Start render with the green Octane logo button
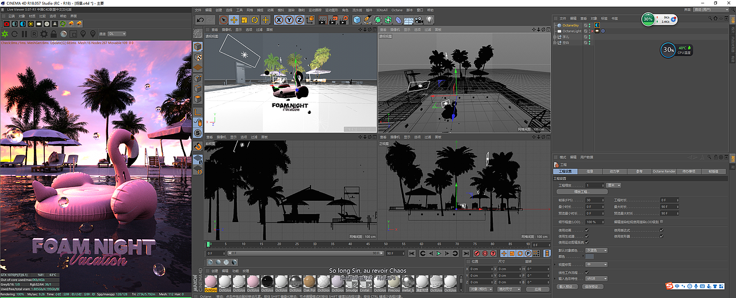736x298 pixels. [x=5, y=34]
